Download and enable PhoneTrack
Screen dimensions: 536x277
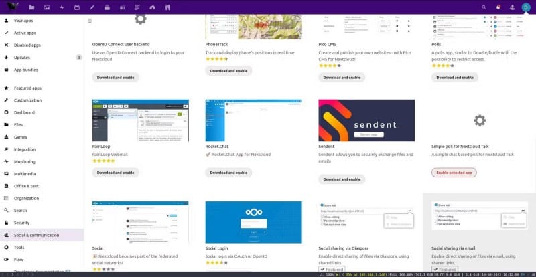click(x=228, y=70)
